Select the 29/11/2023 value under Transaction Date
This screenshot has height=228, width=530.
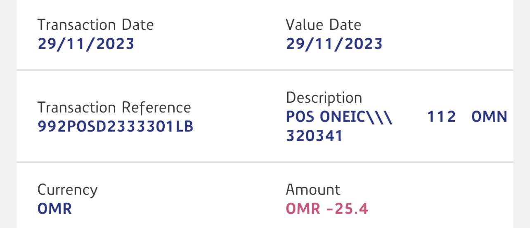(86, 44)
